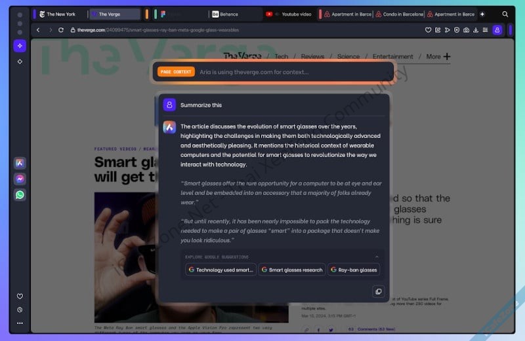Click the search tabs magnifier icon
Image resolution: width=525 pixels, height=341 pixels.
505,14
